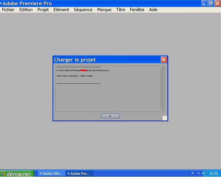Close the Charger le projet dialog
The image size is (221, 177).
pyautogui.click(x=164, y=60)
